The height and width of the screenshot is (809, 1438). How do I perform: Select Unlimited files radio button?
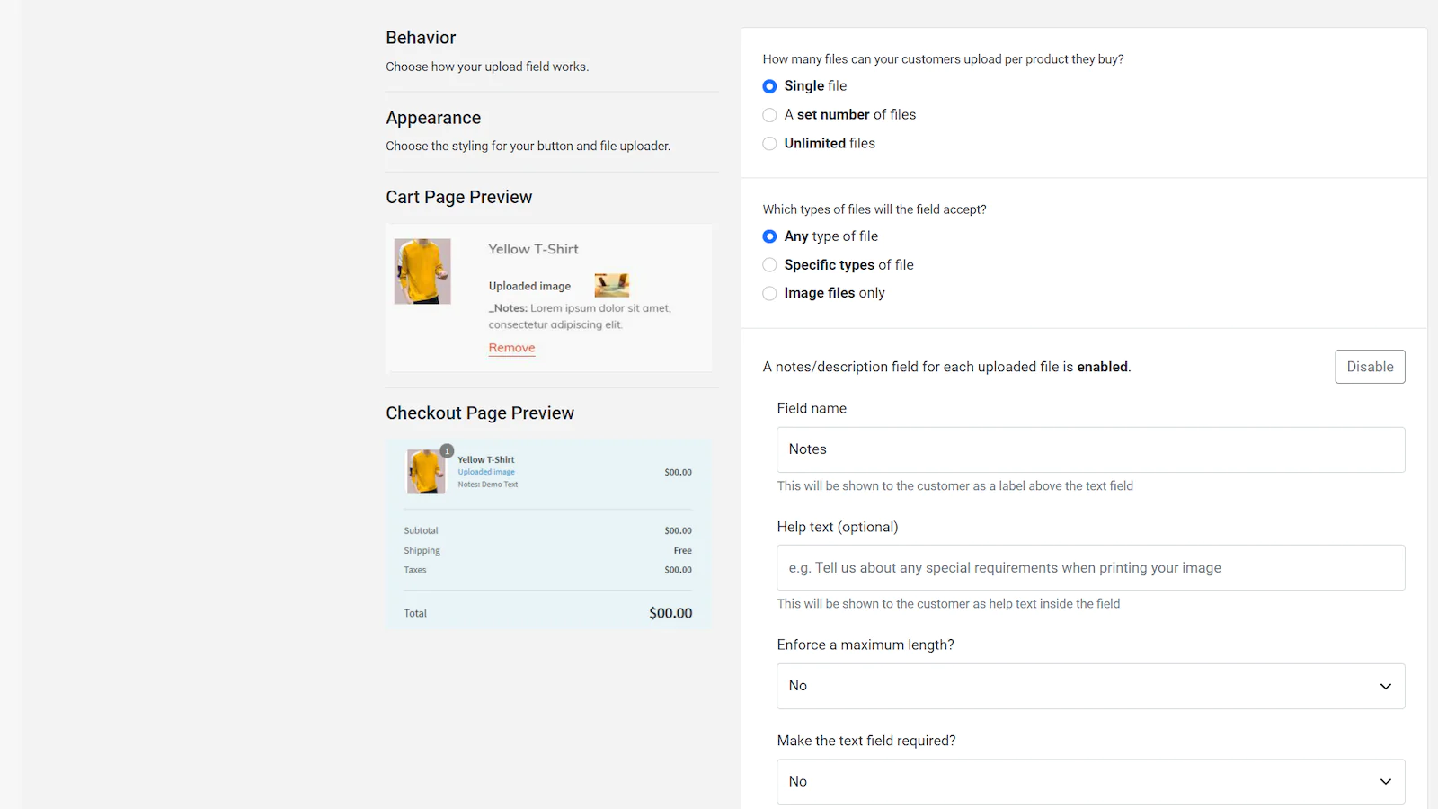769,144
